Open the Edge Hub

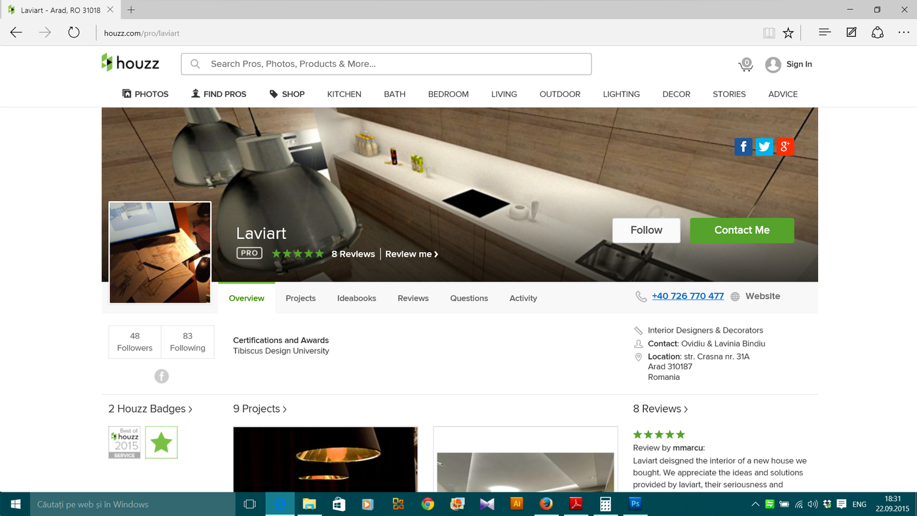(x=825, y=32)
